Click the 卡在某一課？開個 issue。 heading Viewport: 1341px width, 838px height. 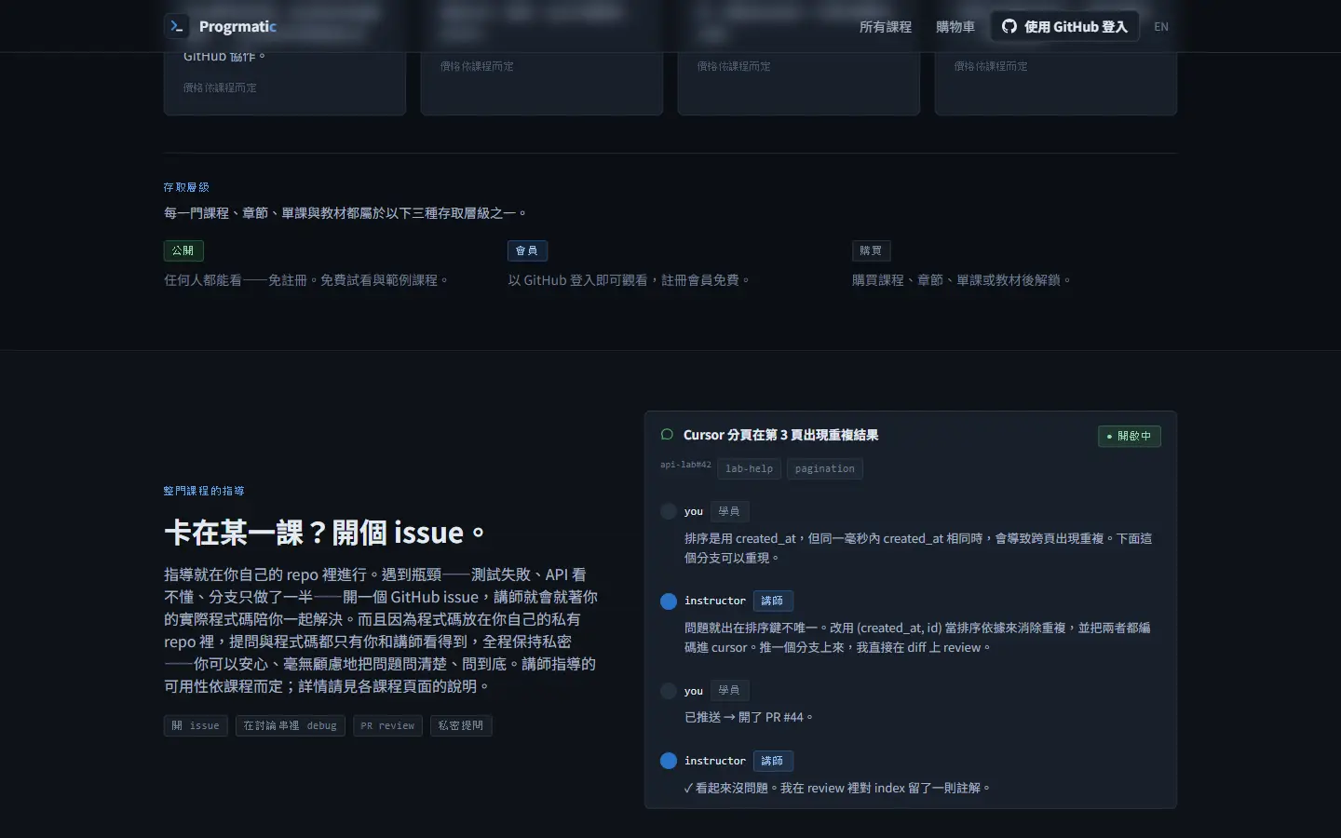tap(325, 533)
